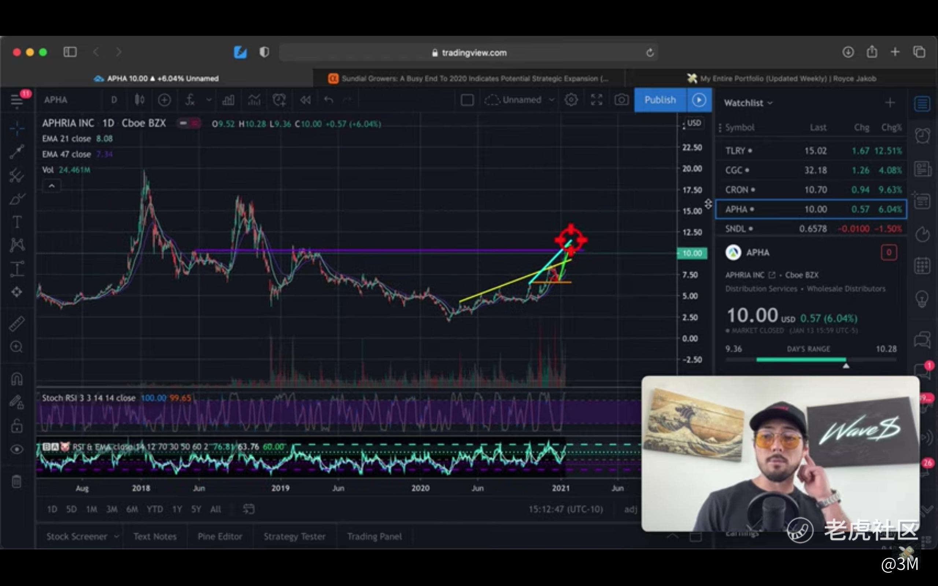Toggle lock all drawing tools
This screenshot has width=938, height=586.
coord(16,426)
